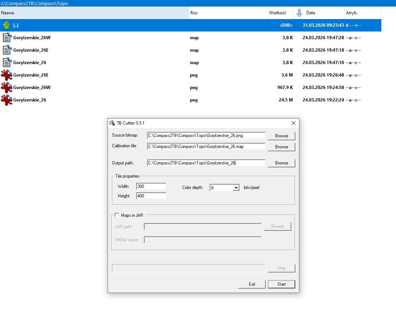The image size is (396, 319).
Task: Click the TB Cutter title bar icon
Action: click(112, 123)
